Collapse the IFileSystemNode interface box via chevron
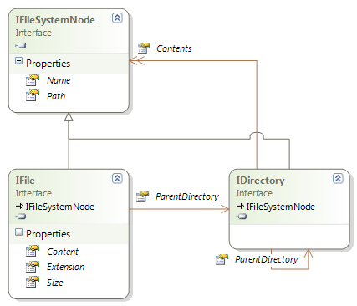357x306 pixels. 117,18
